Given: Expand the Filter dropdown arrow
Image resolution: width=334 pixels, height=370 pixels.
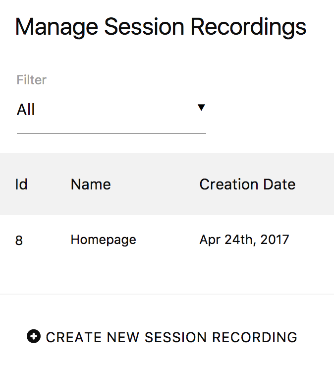Looking at the screenshot, I should pyautogui.click(x=201, y=108).
